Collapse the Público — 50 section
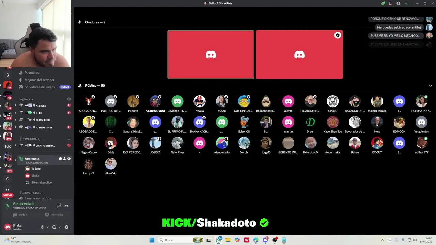This screenshot has width=436, height=245. [430, 86]
